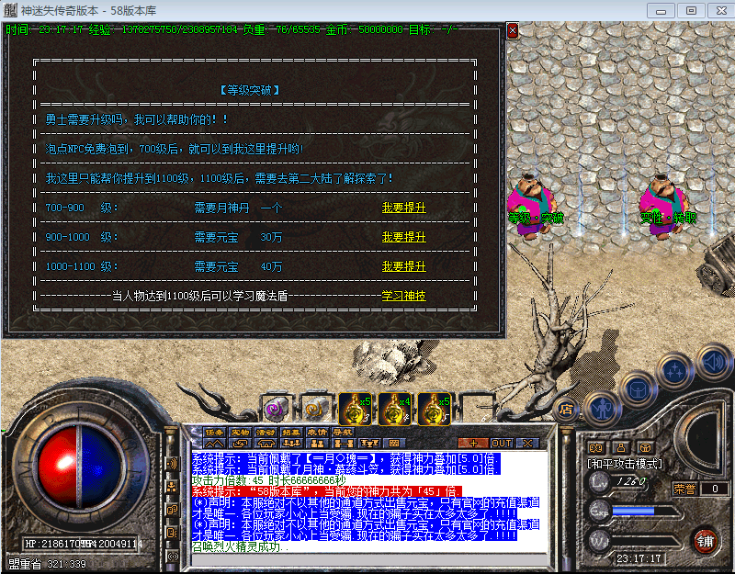
Task: Click 我要提升 for 900-1000 级
Action: (x=404, y=237)
